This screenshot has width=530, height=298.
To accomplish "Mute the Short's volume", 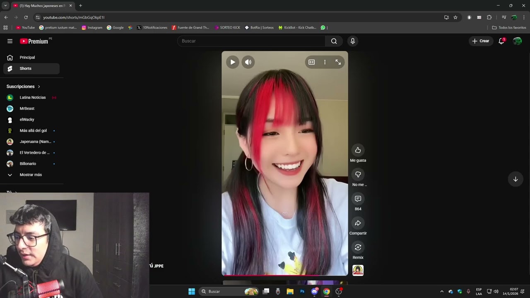I will 248,62.
